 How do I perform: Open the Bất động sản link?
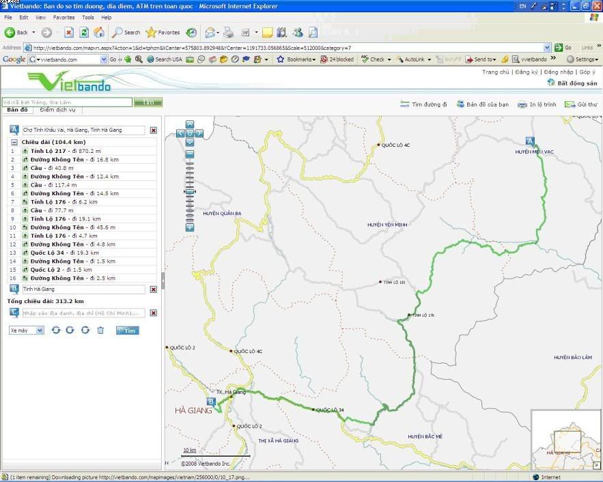pos(572,83)
